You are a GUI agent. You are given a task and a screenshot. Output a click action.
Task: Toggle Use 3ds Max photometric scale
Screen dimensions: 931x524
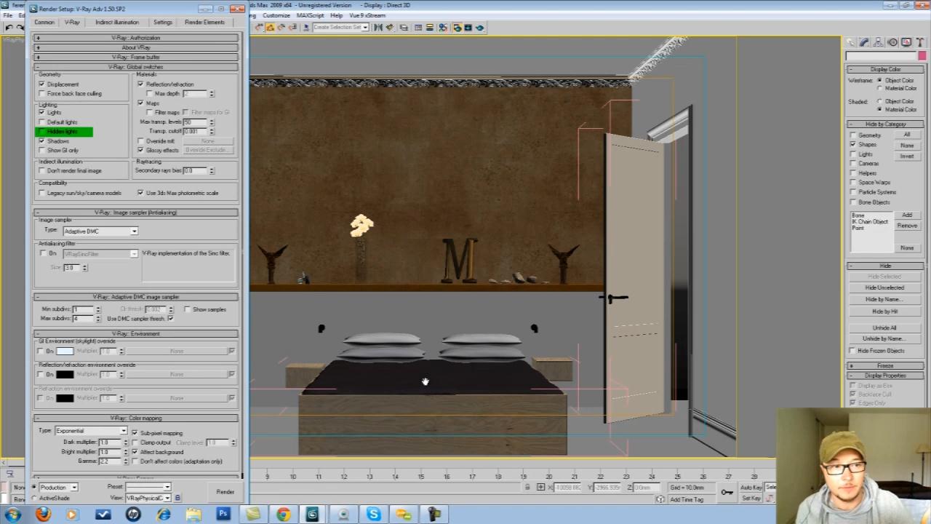coord(140,193)
